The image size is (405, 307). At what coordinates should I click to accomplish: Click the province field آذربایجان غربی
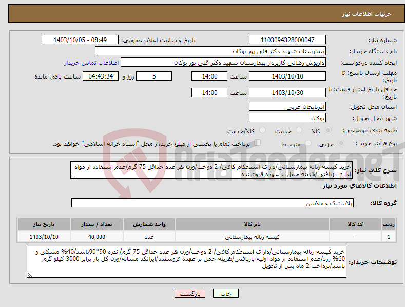[287, 106]
